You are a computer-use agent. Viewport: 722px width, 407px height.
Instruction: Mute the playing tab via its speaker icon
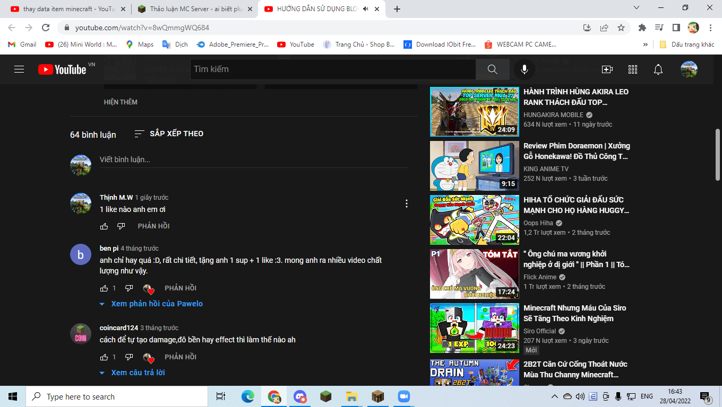pyautogui.click(x=365, y=9)
